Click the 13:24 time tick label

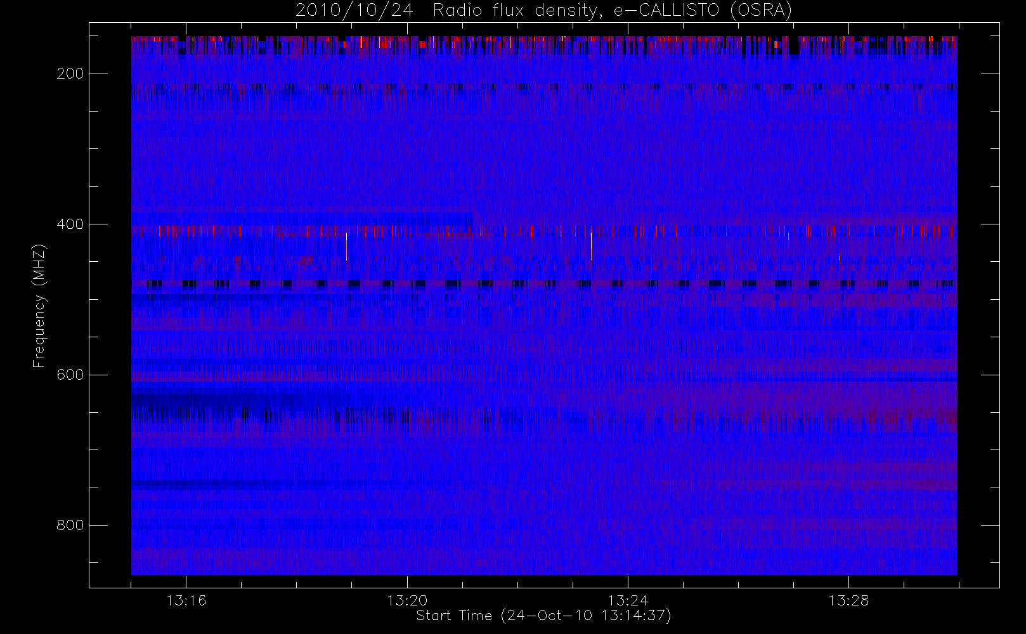[628, 600]
